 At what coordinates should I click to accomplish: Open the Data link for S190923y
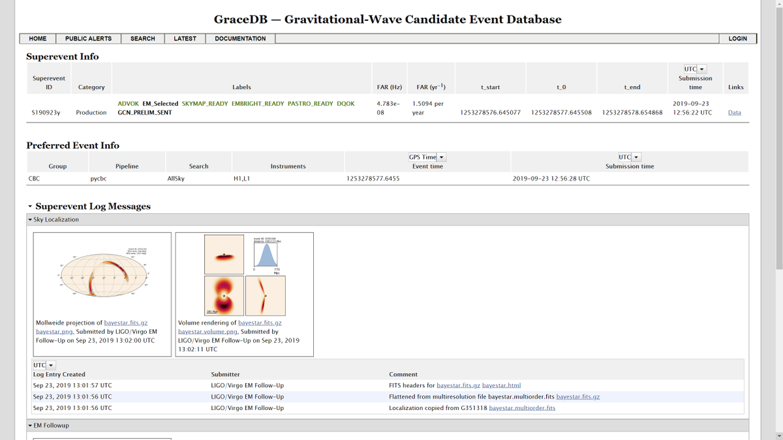[x=735, y=112]
